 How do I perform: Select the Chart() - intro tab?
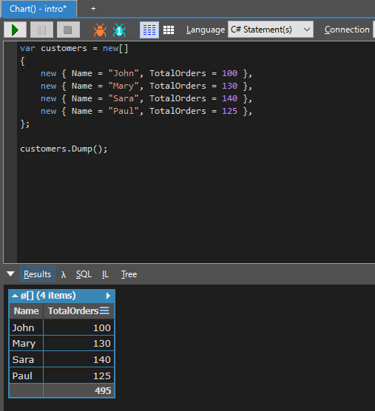tap(38, 9)
